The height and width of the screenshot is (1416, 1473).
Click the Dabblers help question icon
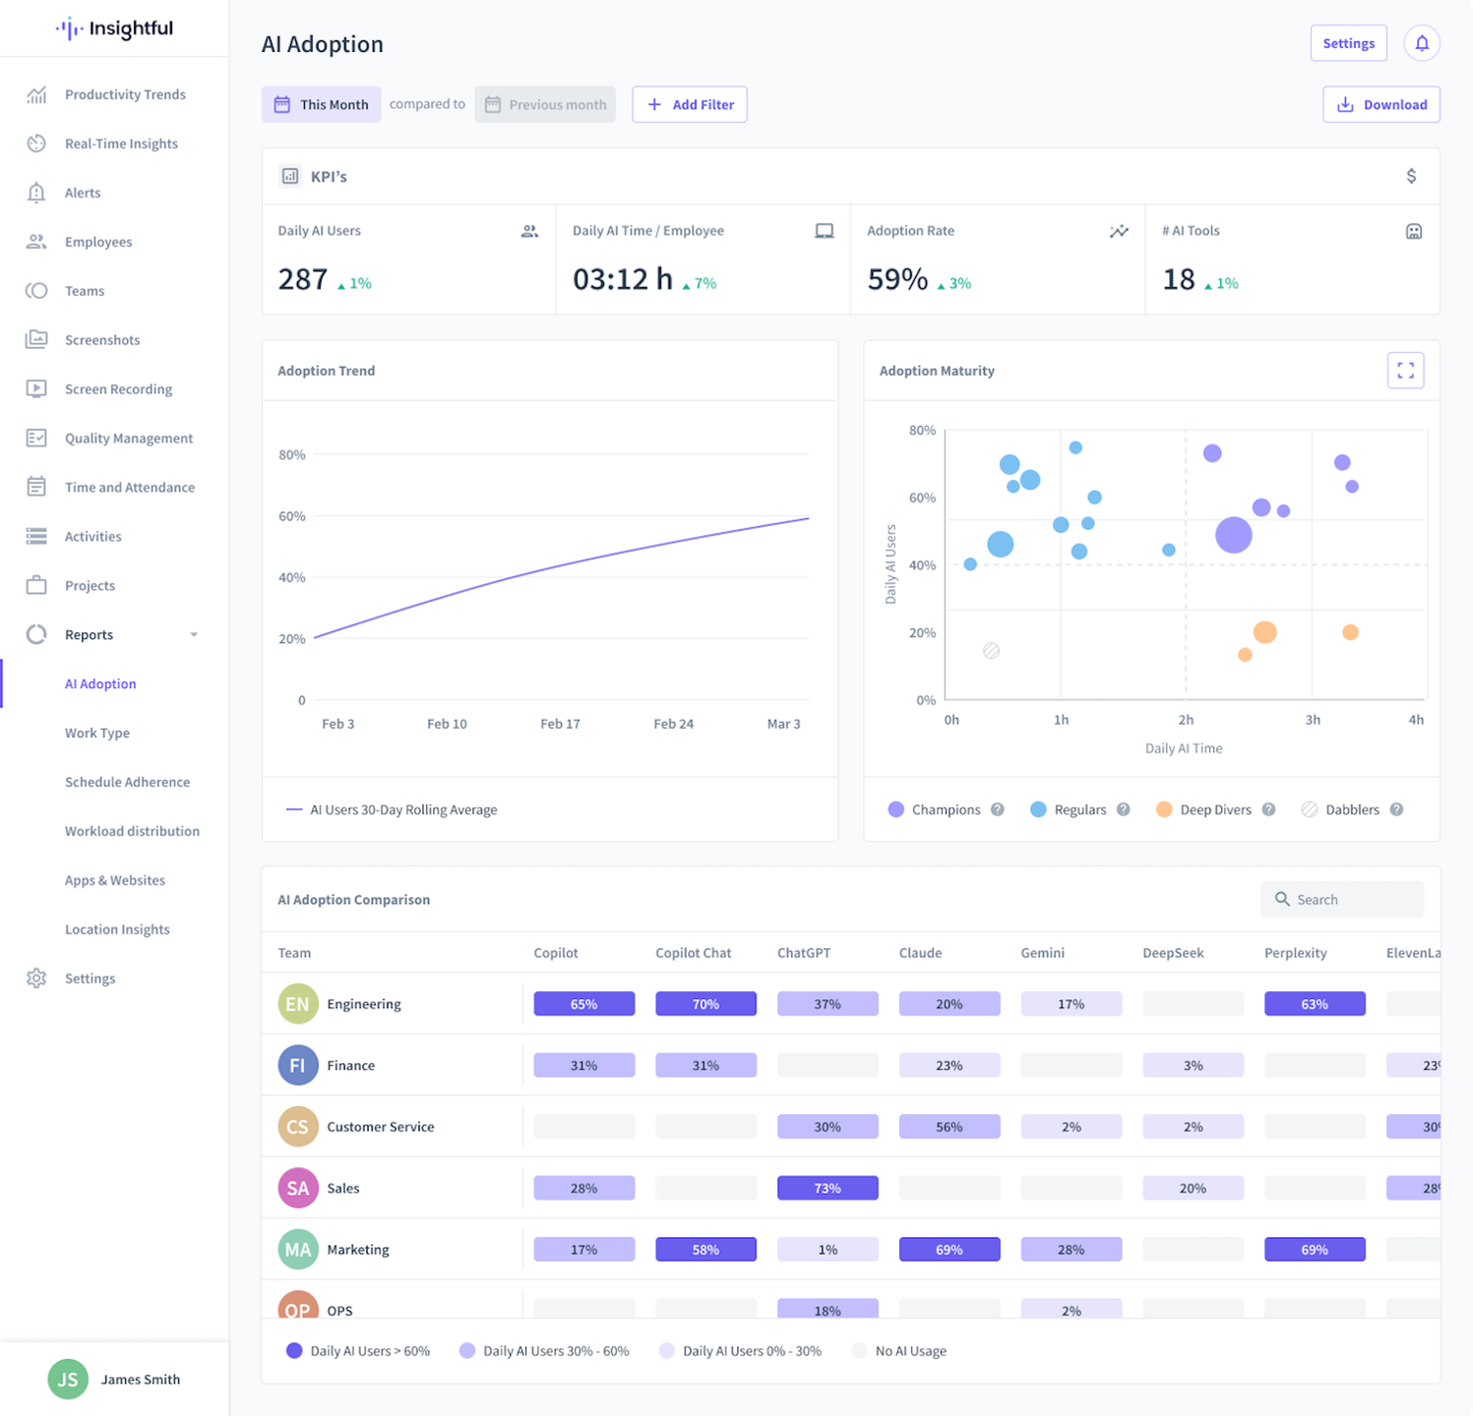(x=1396, y=809)
